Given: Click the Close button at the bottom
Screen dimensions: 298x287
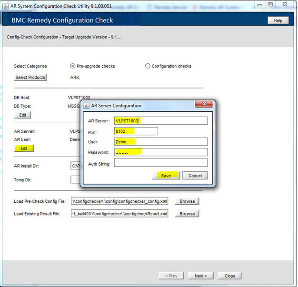Looking at the screenshot, I should (230, 276).
